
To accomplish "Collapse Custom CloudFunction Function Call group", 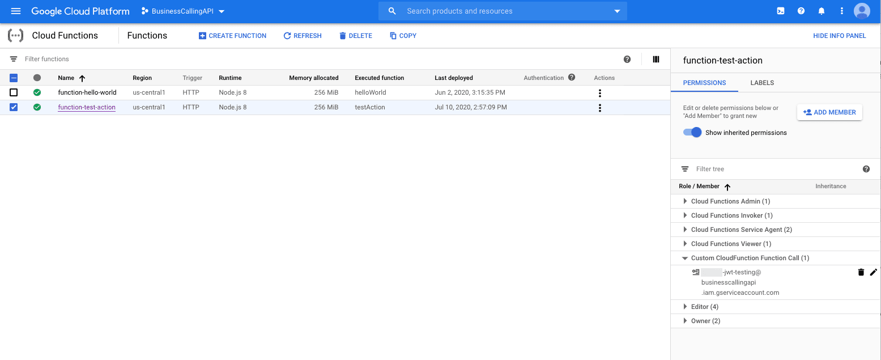I will click(684, 258).
